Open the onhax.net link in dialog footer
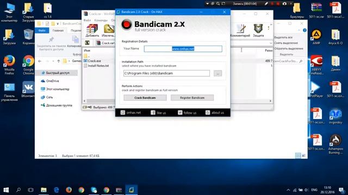This screenshot has height=195, width=348. [130, 113]
